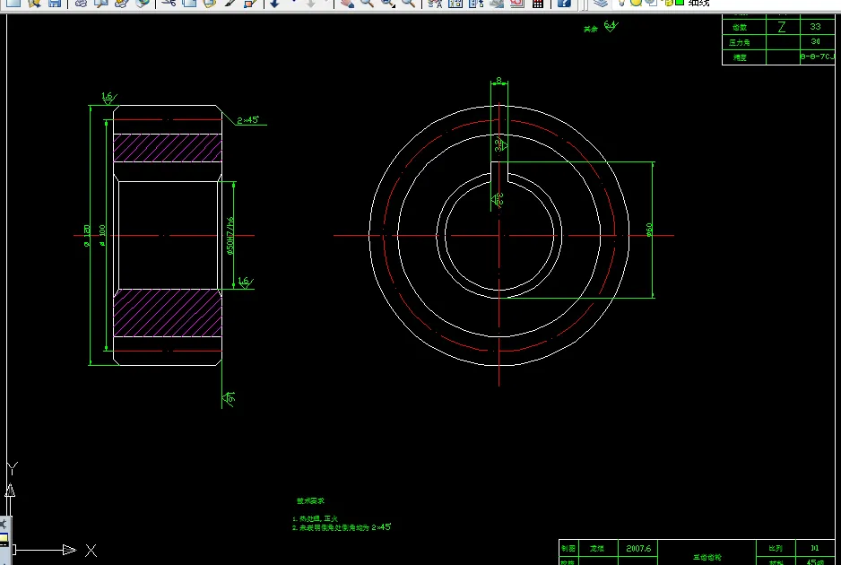
Task: Select the Zoom Window magnifier with flyout
Action: pyautogui.click(x=388, y=3)
